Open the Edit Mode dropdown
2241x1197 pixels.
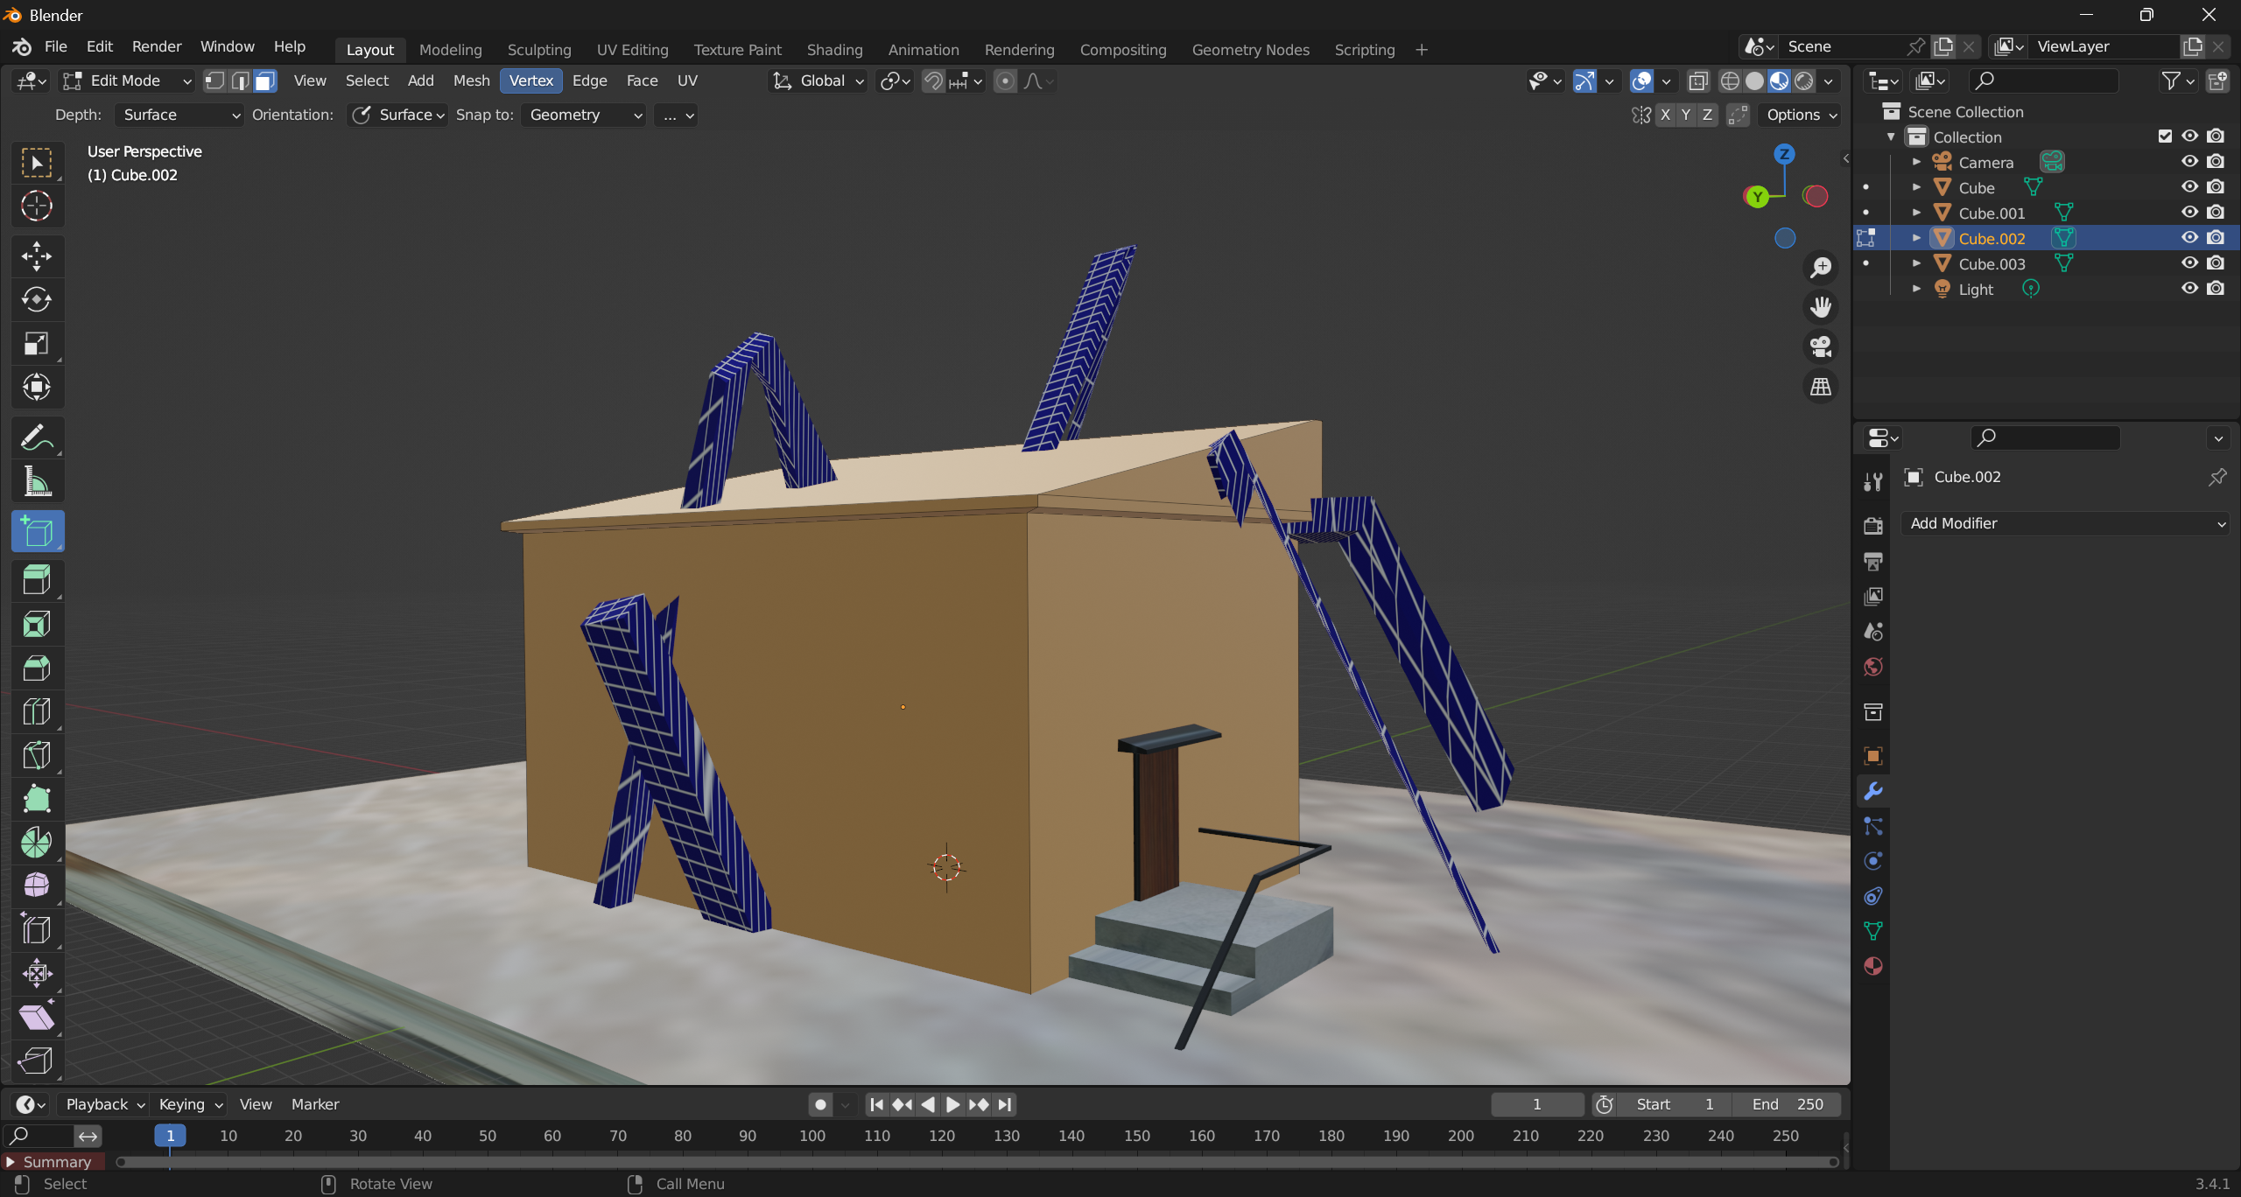click(127, 81)
